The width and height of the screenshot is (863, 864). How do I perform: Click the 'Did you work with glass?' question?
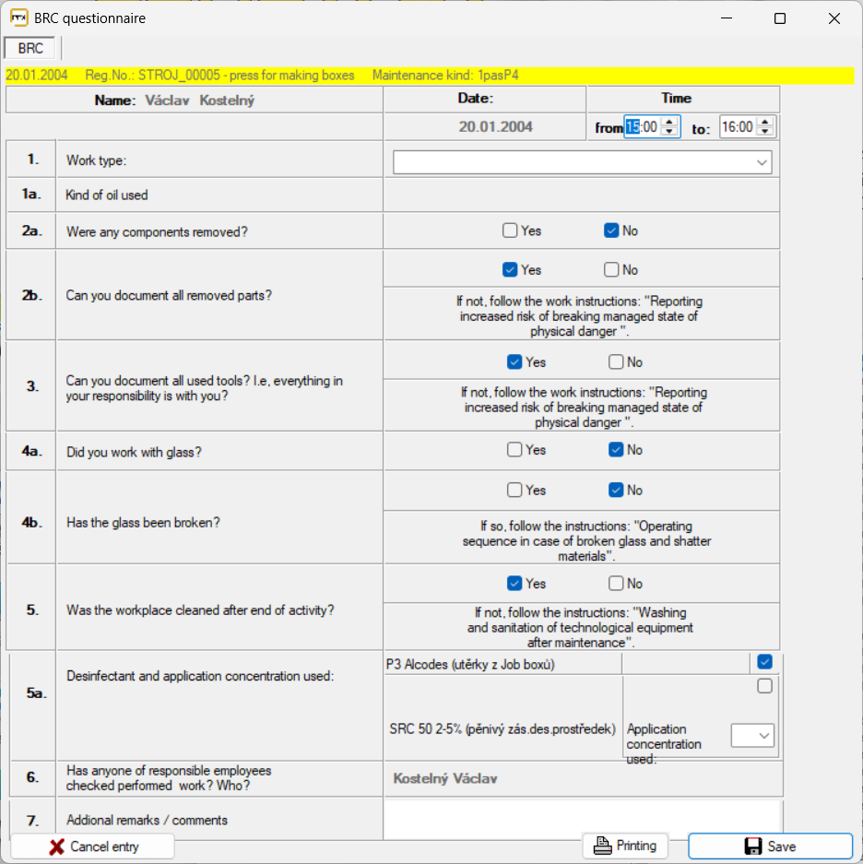(134, 453)
